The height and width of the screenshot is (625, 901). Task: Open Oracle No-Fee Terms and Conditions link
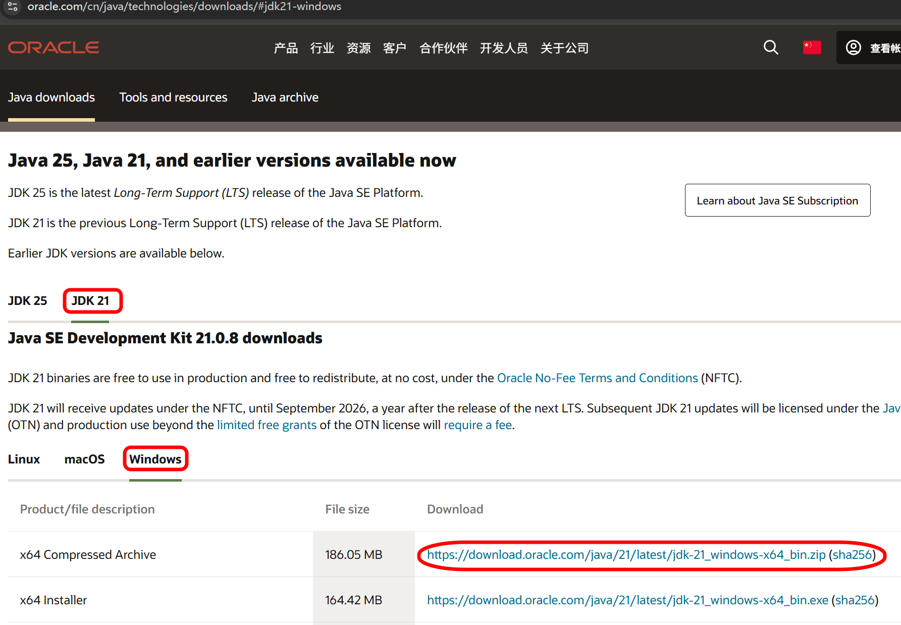tap(598, 378)
